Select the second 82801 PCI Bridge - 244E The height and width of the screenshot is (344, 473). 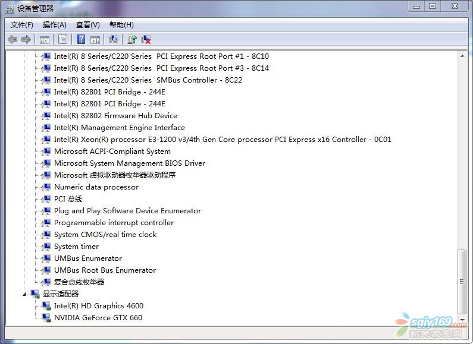click(109, 104)
